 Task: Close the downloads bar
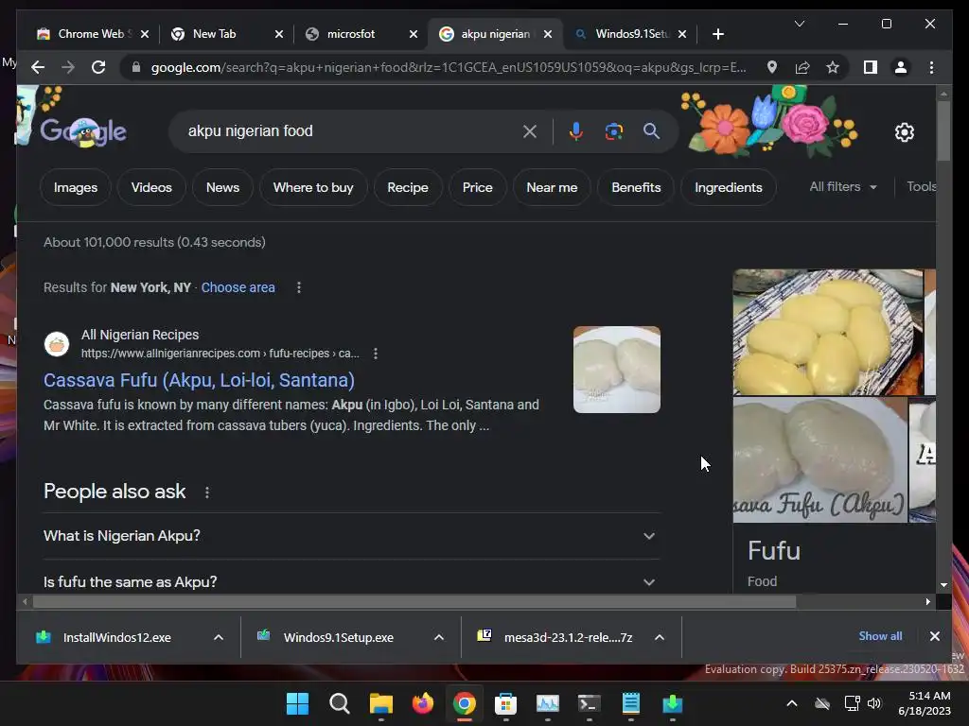(x=934, y=636)
